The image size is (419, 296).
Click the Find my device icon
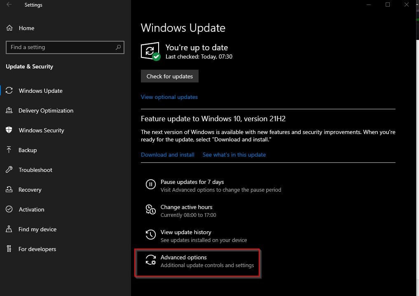(9, 229)
